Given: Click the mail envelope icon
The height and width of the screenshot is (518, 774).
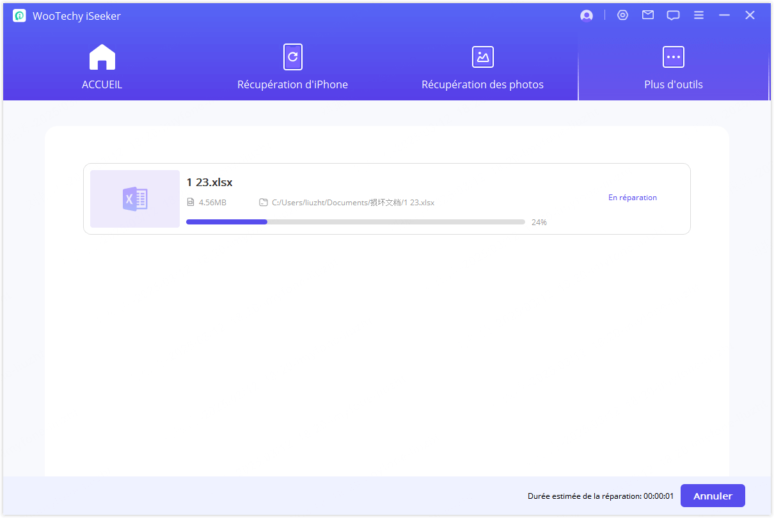Looking at the screenshot, I should (648, 15).
